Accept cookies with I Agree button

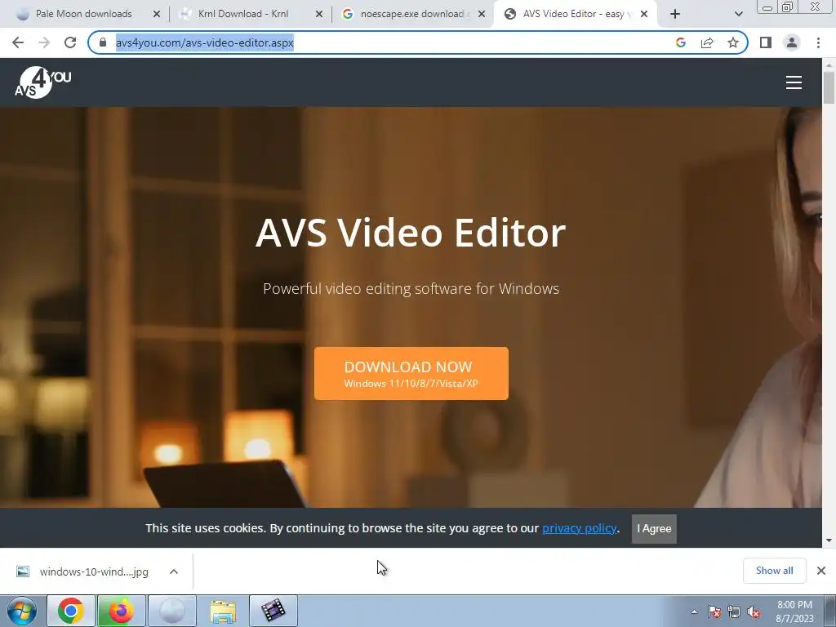[654, 528]
